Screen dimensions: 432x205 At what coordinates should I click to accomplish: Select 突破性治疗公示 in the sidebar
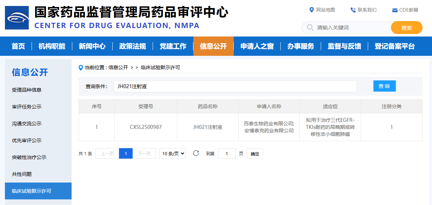29,157
